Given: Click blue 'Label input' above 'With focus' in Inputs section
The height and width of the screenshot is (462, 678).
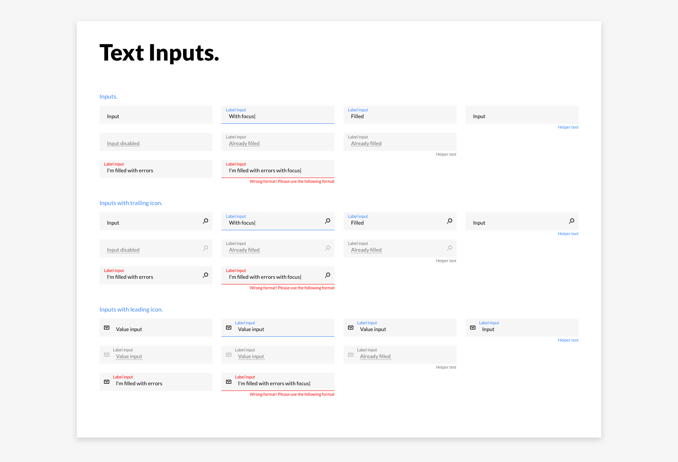Looking at the screenshot, I should [236, 110].
